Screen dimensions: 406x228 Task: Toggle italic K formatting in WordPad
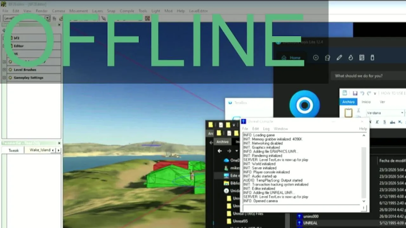tap(377, 122)
